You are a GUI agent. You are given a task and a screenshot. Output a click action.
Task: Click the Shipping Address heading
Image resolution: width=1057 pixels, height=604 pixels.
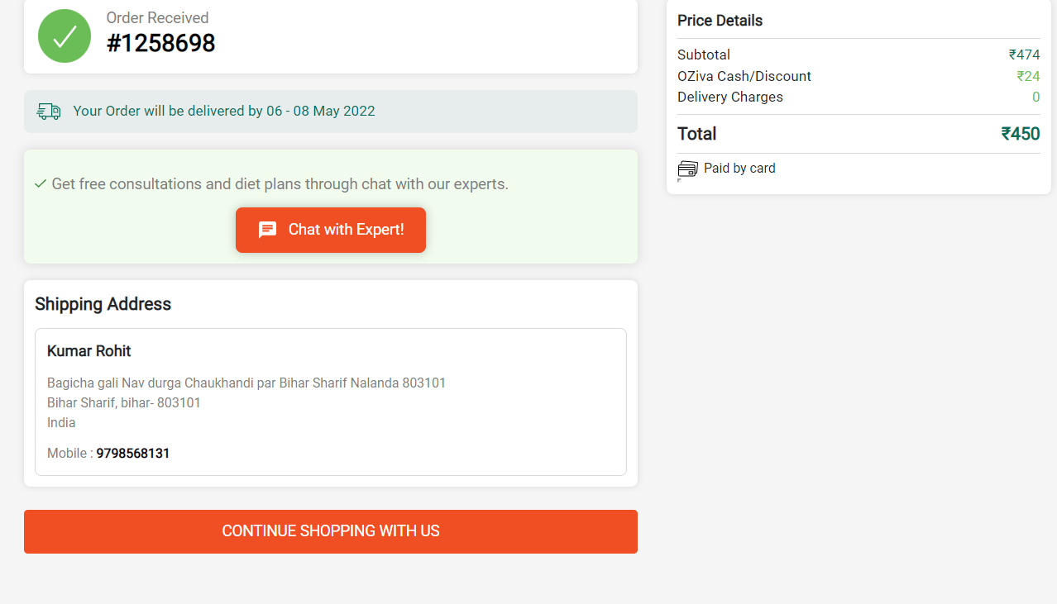pyautogui.click(x=103, y=304)
